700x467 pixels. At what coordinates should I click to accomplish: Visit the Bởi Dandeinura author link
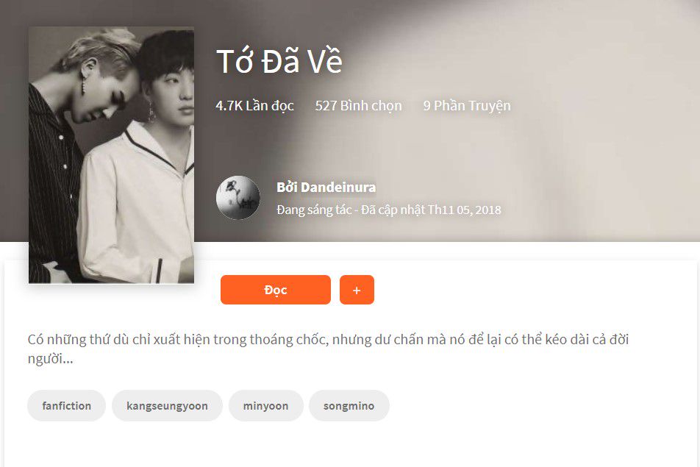[326, 187]
